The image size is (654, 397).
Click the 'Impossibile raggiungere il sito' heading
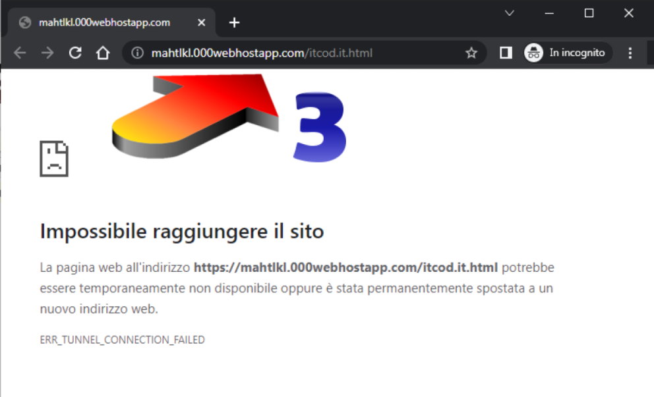tap(182, 231)
